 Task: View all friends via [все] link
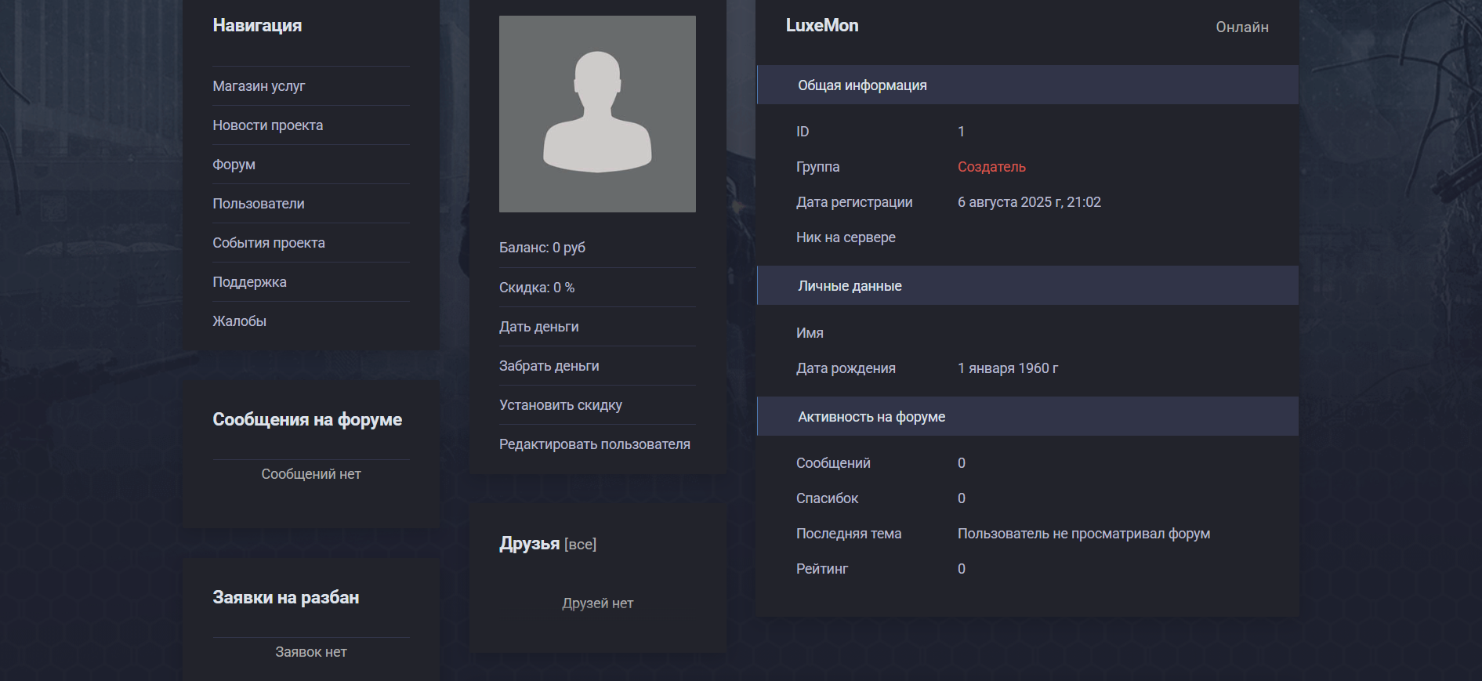pos(580,545)
